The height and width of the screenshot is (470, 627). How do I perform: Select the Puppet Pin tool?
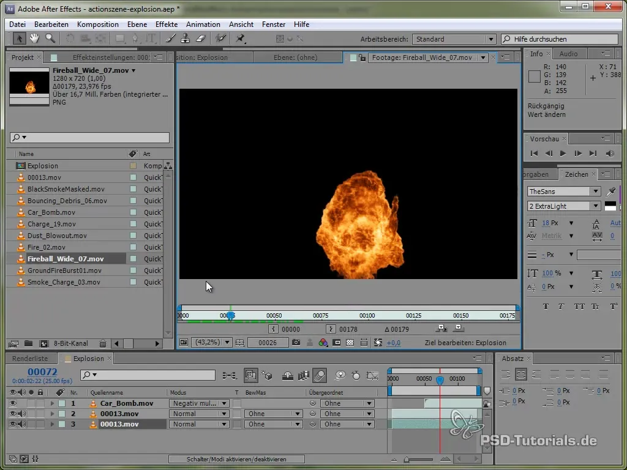click(x=240, y=39)
